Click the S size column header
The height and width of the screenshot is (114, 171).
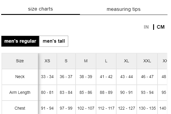[x=66, y=61]
